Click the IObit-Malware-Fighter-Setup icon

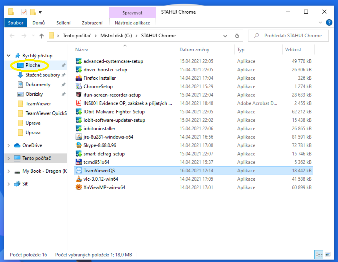pos(79,112)
